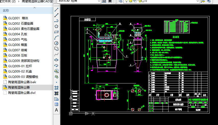Screen dimensions: 218x125
Task: Open the Layer Properties Manager
Action: tap(120, 1)
